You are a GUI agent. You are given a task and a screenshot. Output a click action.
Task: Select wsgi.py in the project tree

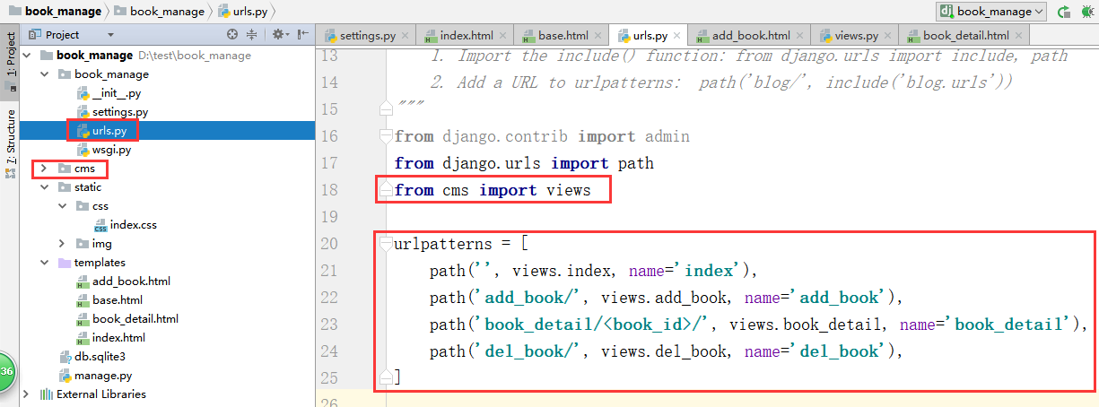click(104, 150)
